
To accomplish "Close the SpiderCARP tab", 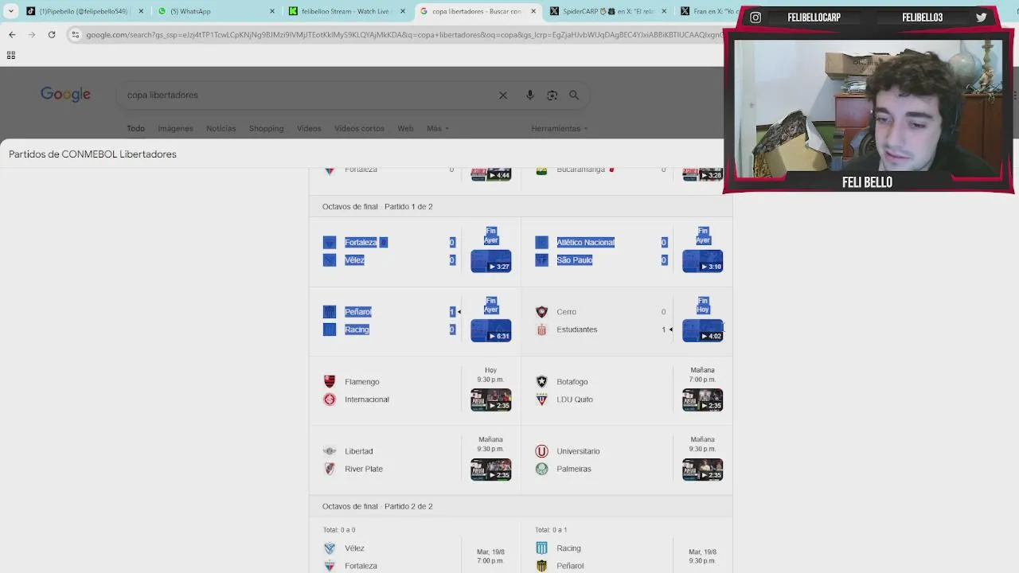I will click(x=664, y=11).
